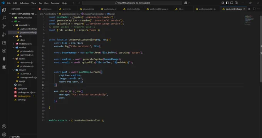Toggle the primary side bar visibility

point(227,3)
